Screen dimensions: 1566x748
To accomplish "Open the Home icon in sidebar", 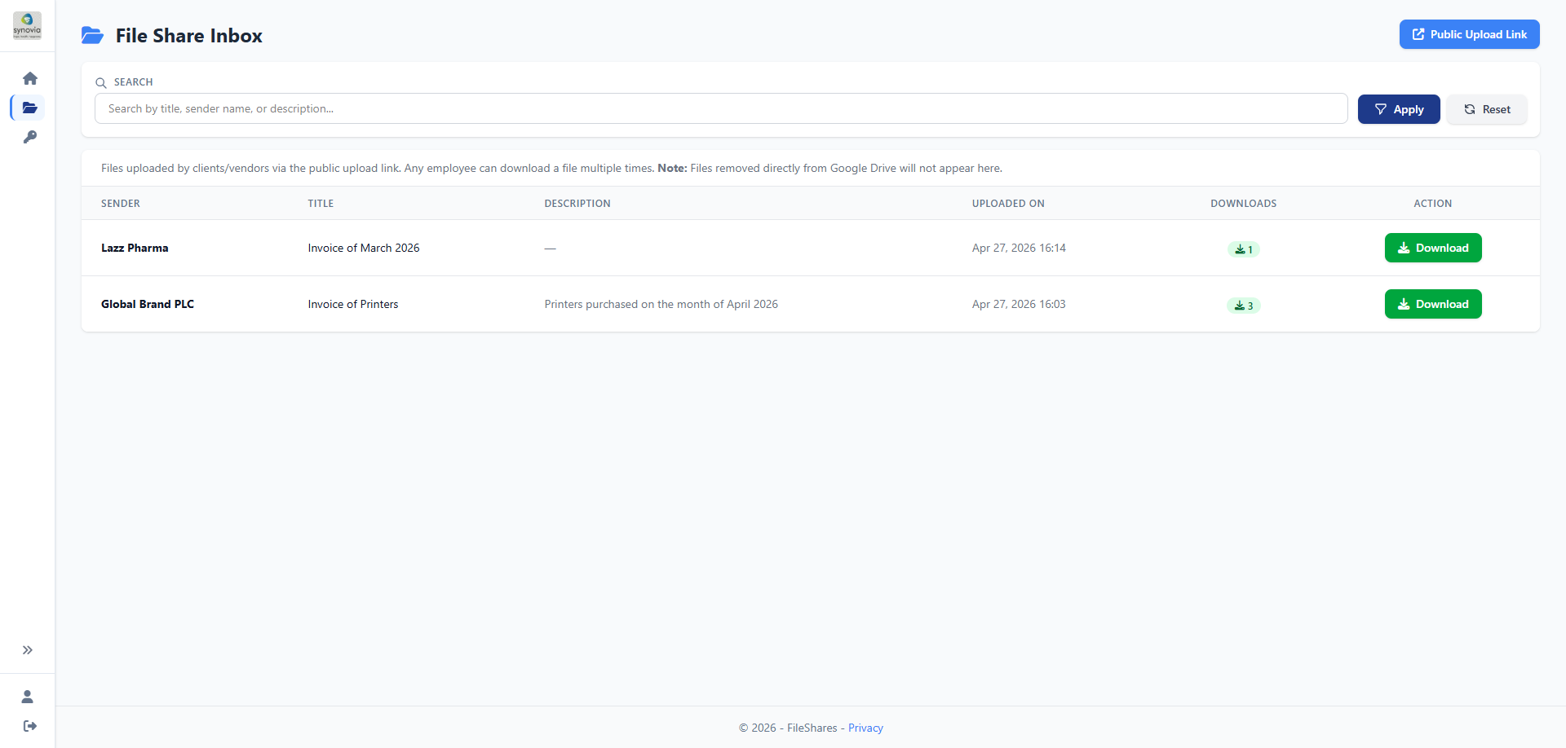I will click(x=30, y=78).
